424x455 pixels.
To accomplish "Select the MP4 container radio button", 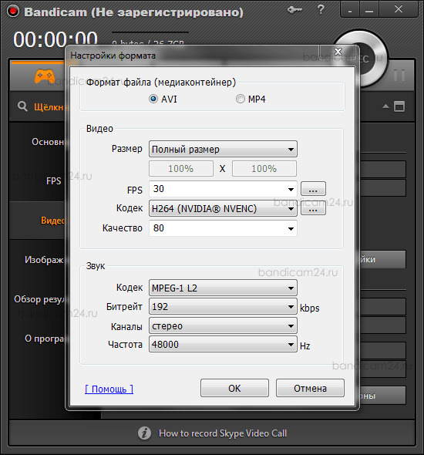I will 240,99.
